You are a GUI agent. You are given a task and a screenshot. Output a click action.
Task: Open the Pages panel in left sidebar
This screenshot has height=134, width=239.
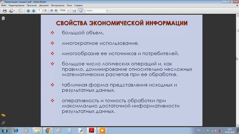pyautogui.click(x=3, y=18)
